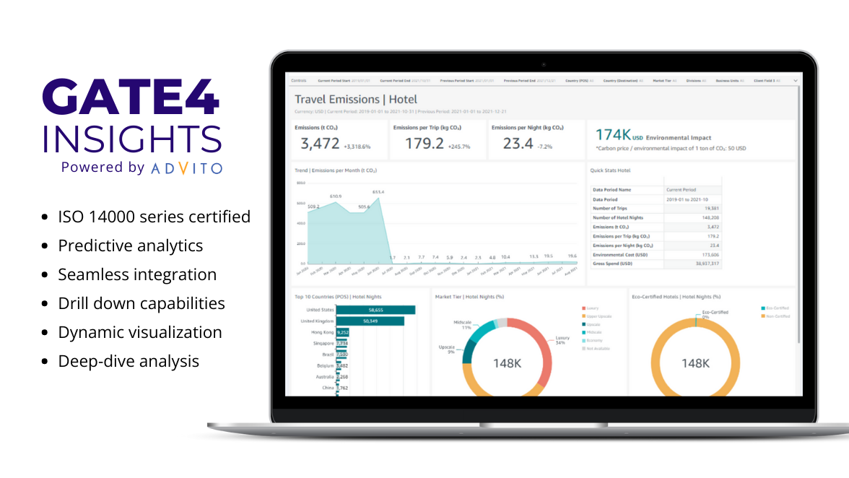The width and height of the screenshot is (849, 478).
Task: Click Market Tier Hotel Nights chart title
Action: point(469,297)
